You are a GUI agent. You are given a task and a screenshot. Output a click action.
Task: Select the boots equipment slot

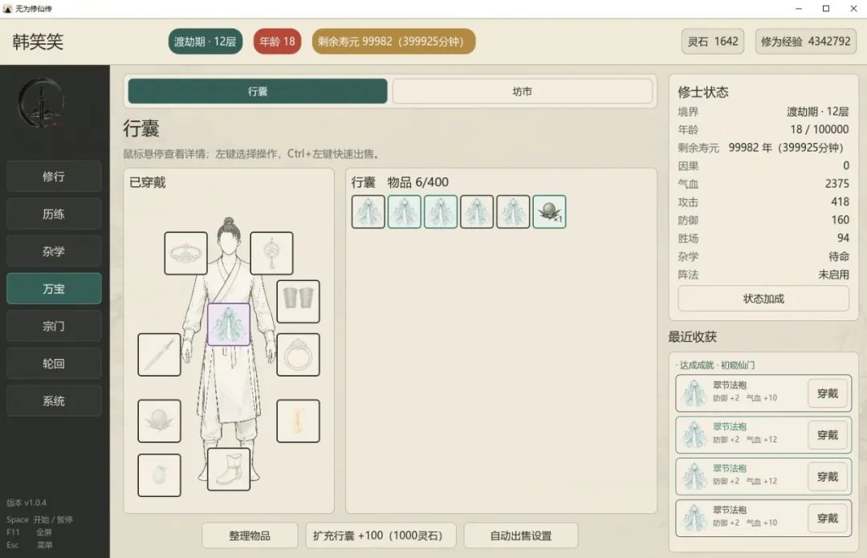[229, 470]
